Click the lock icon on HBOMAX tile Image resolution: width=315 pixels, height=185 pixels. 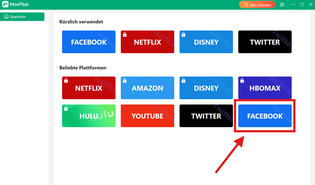point(242,81)
